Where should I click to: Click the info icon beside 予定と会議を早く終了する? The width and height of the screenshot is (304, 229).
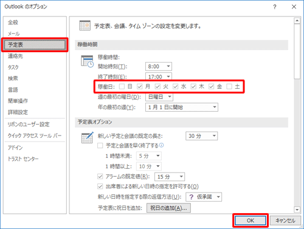(161, 145)
